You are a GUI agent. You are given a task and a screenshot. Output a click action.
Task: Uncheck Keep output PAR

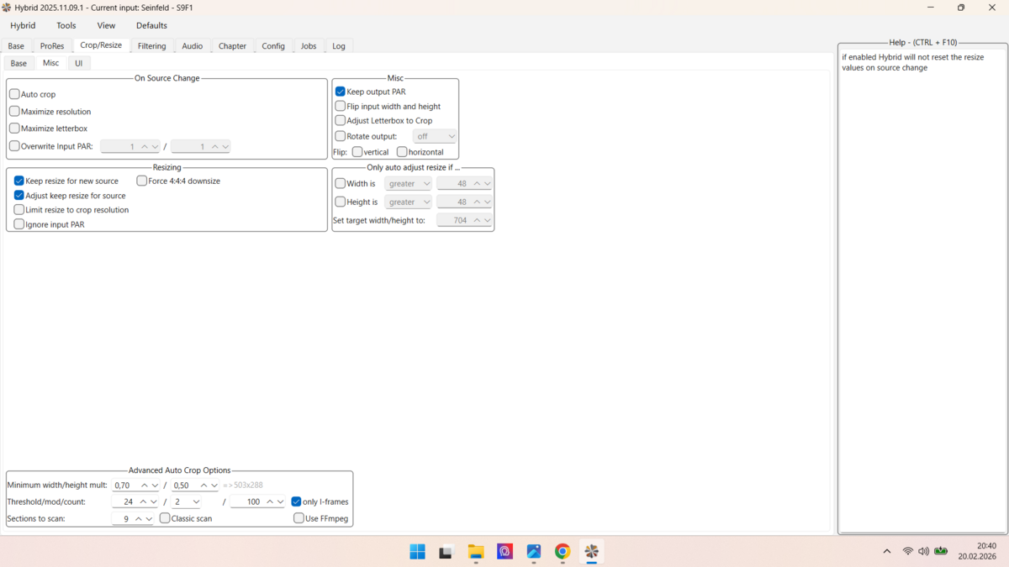coord(341,92)
